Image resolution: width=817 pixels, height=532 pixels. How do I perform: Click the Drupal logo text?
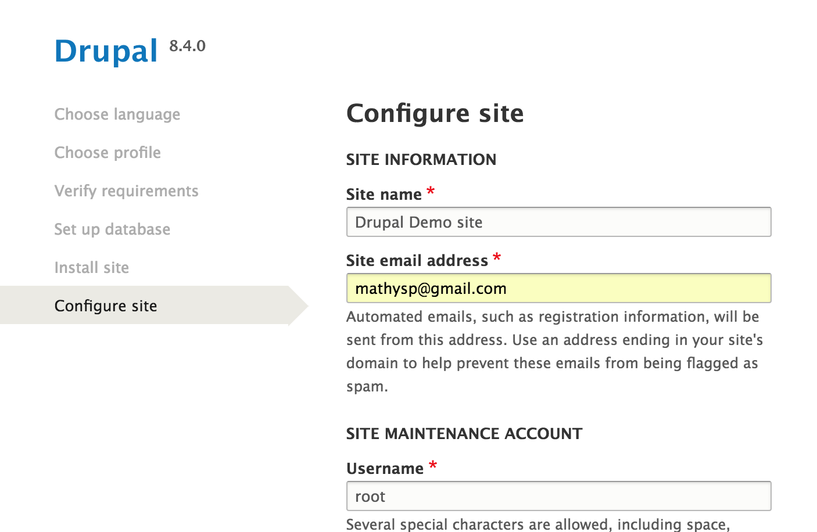[106, 51]
